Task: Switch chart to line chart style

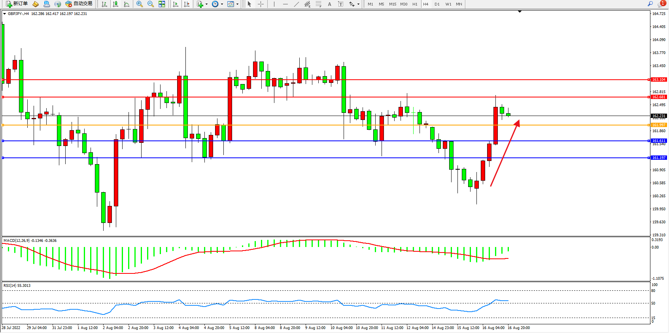Action: pos(127,4)
